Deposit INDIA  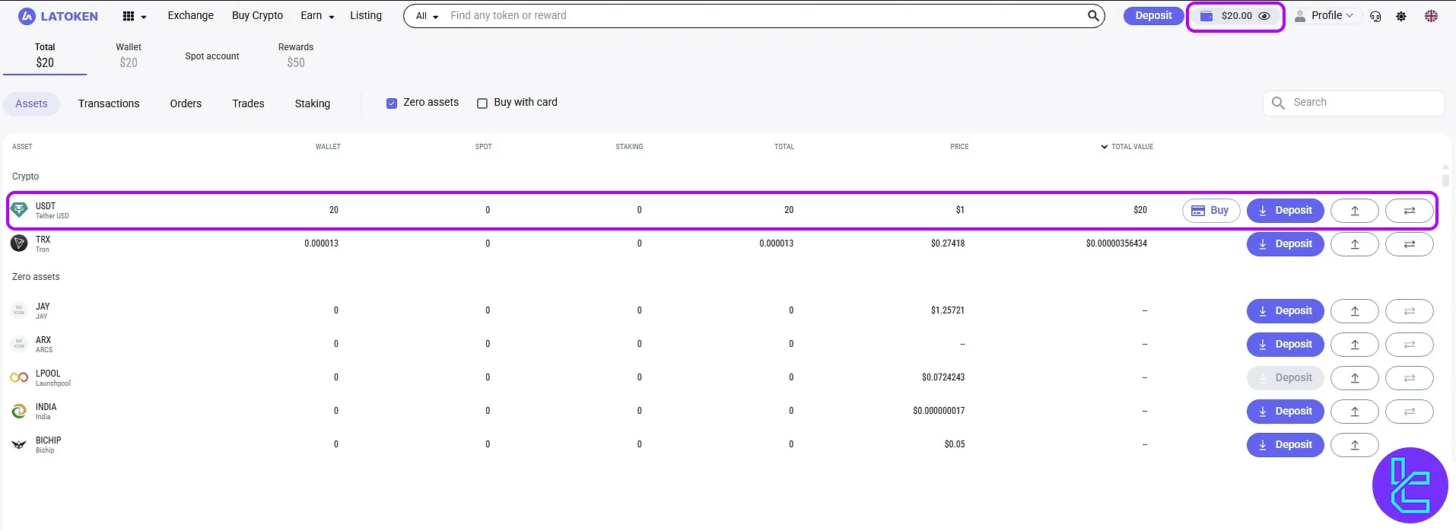[x=1285, y=412]
